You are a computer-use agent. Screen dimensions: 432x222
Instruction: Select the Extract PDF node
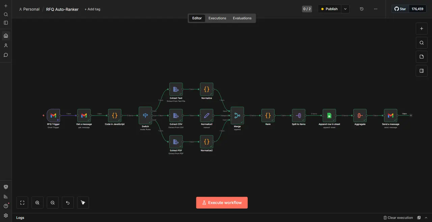[176, 142]
